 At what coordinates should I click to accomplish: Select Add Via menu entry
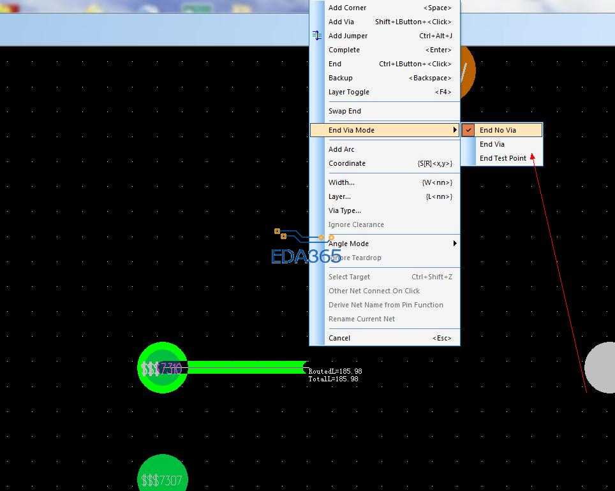(x=384, y=22)
